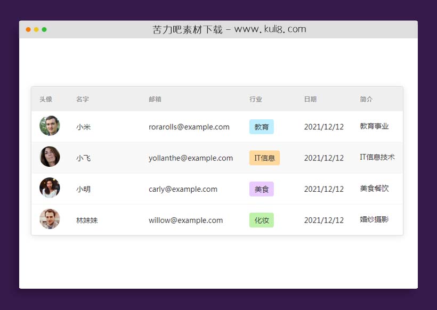This screenshot has width=437, height=310.
Task: Select the 行业 column header
Action: [255, 99]
